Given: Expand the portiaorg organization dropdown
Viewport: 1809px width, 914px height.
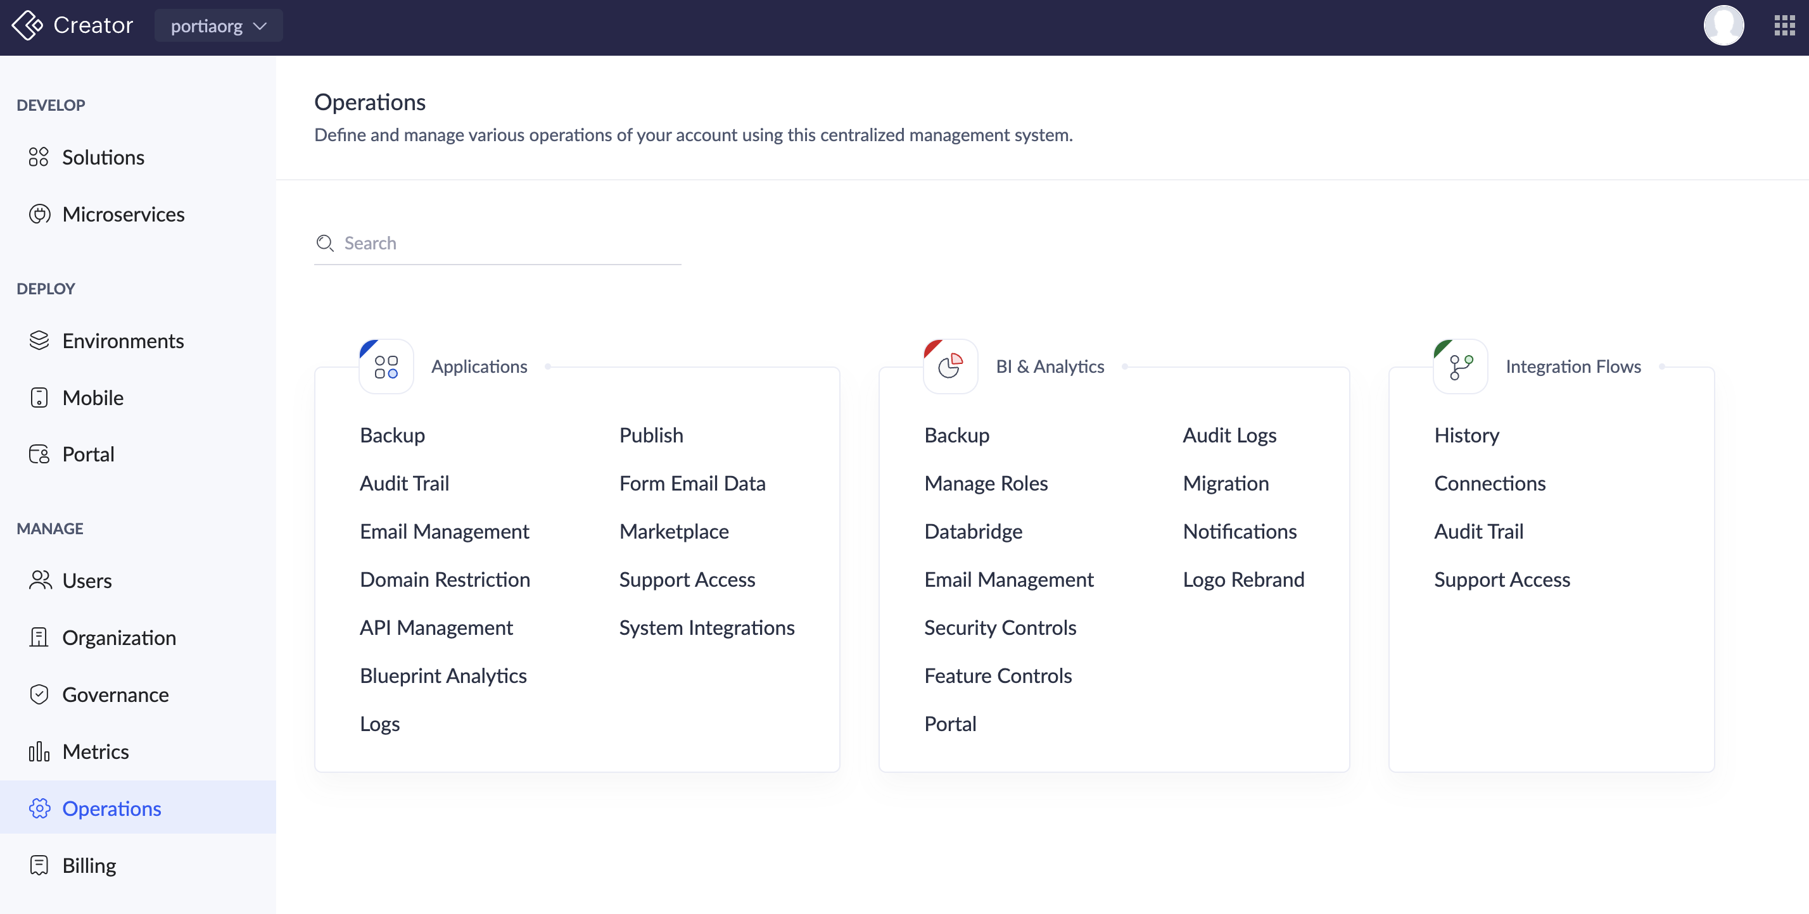Looking at the screenshot, I should [218, 26].
